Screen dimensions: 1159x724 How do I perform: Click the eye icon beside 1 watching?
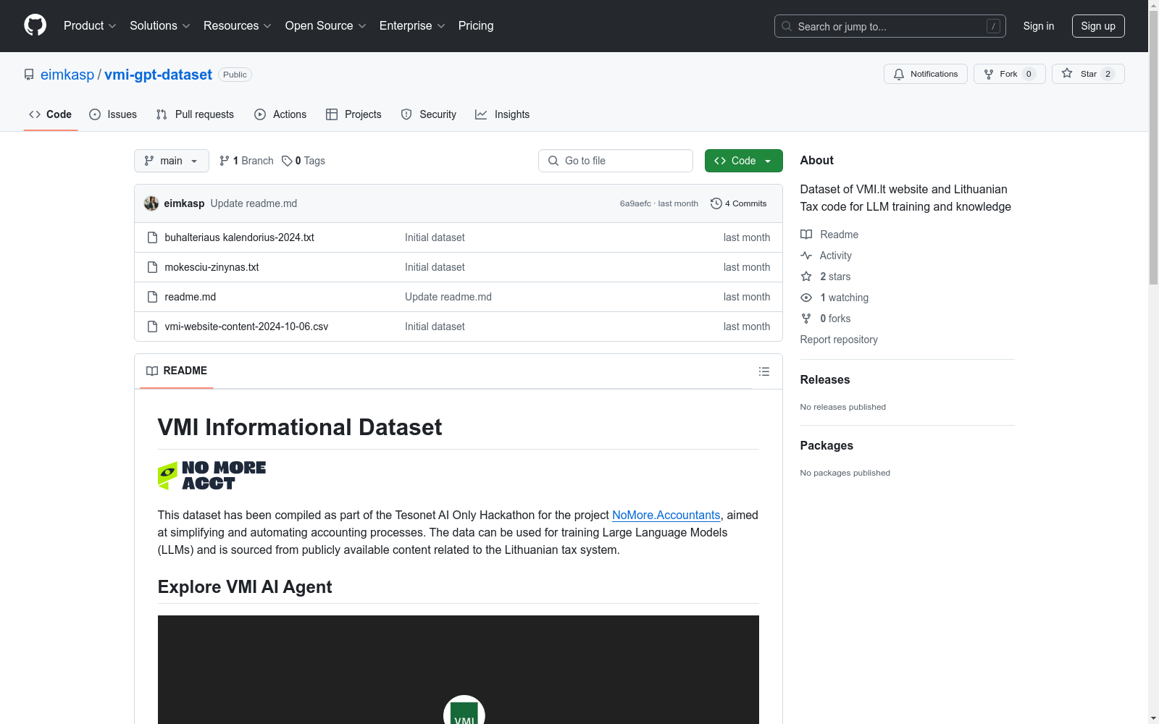[x=806, y=298]
